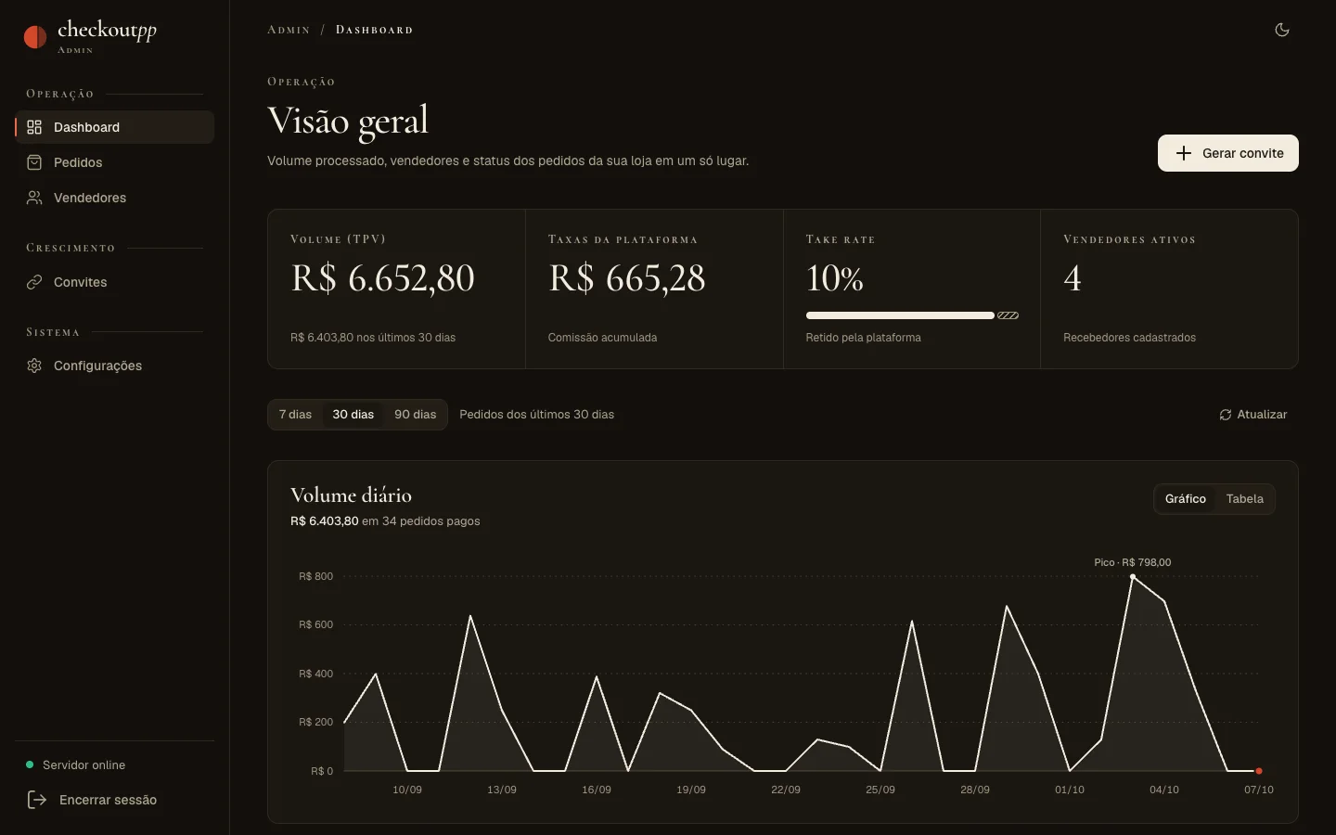Select the Gráfico view tab
Screen dimensions: 1336x835
1186,499
